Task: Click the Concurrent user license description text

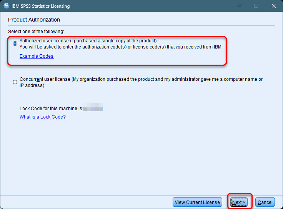Action: point(141,82)
